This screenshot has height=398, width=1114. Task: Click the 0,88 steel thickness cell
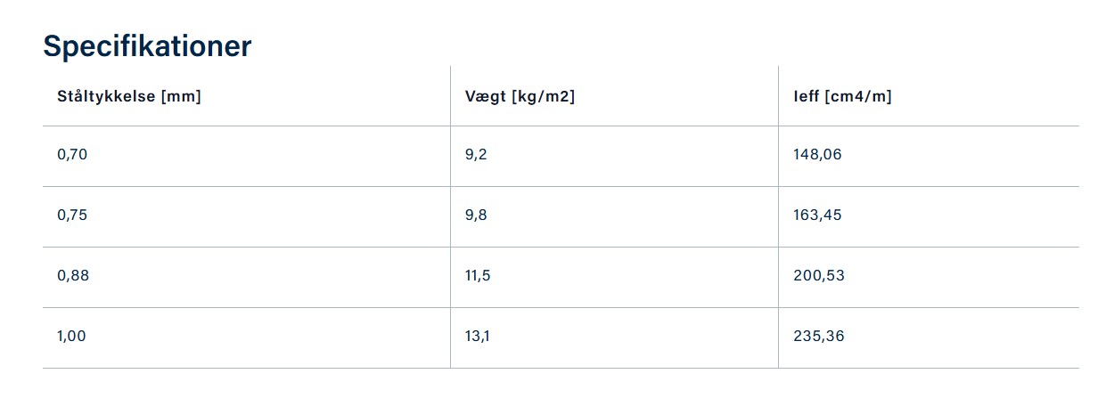click(x=73, y=276)
